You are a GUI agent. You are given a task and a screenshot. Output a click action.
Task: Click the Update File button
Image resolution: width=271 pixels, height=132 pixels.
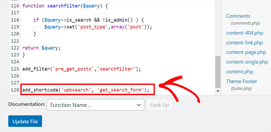[25, 121]
